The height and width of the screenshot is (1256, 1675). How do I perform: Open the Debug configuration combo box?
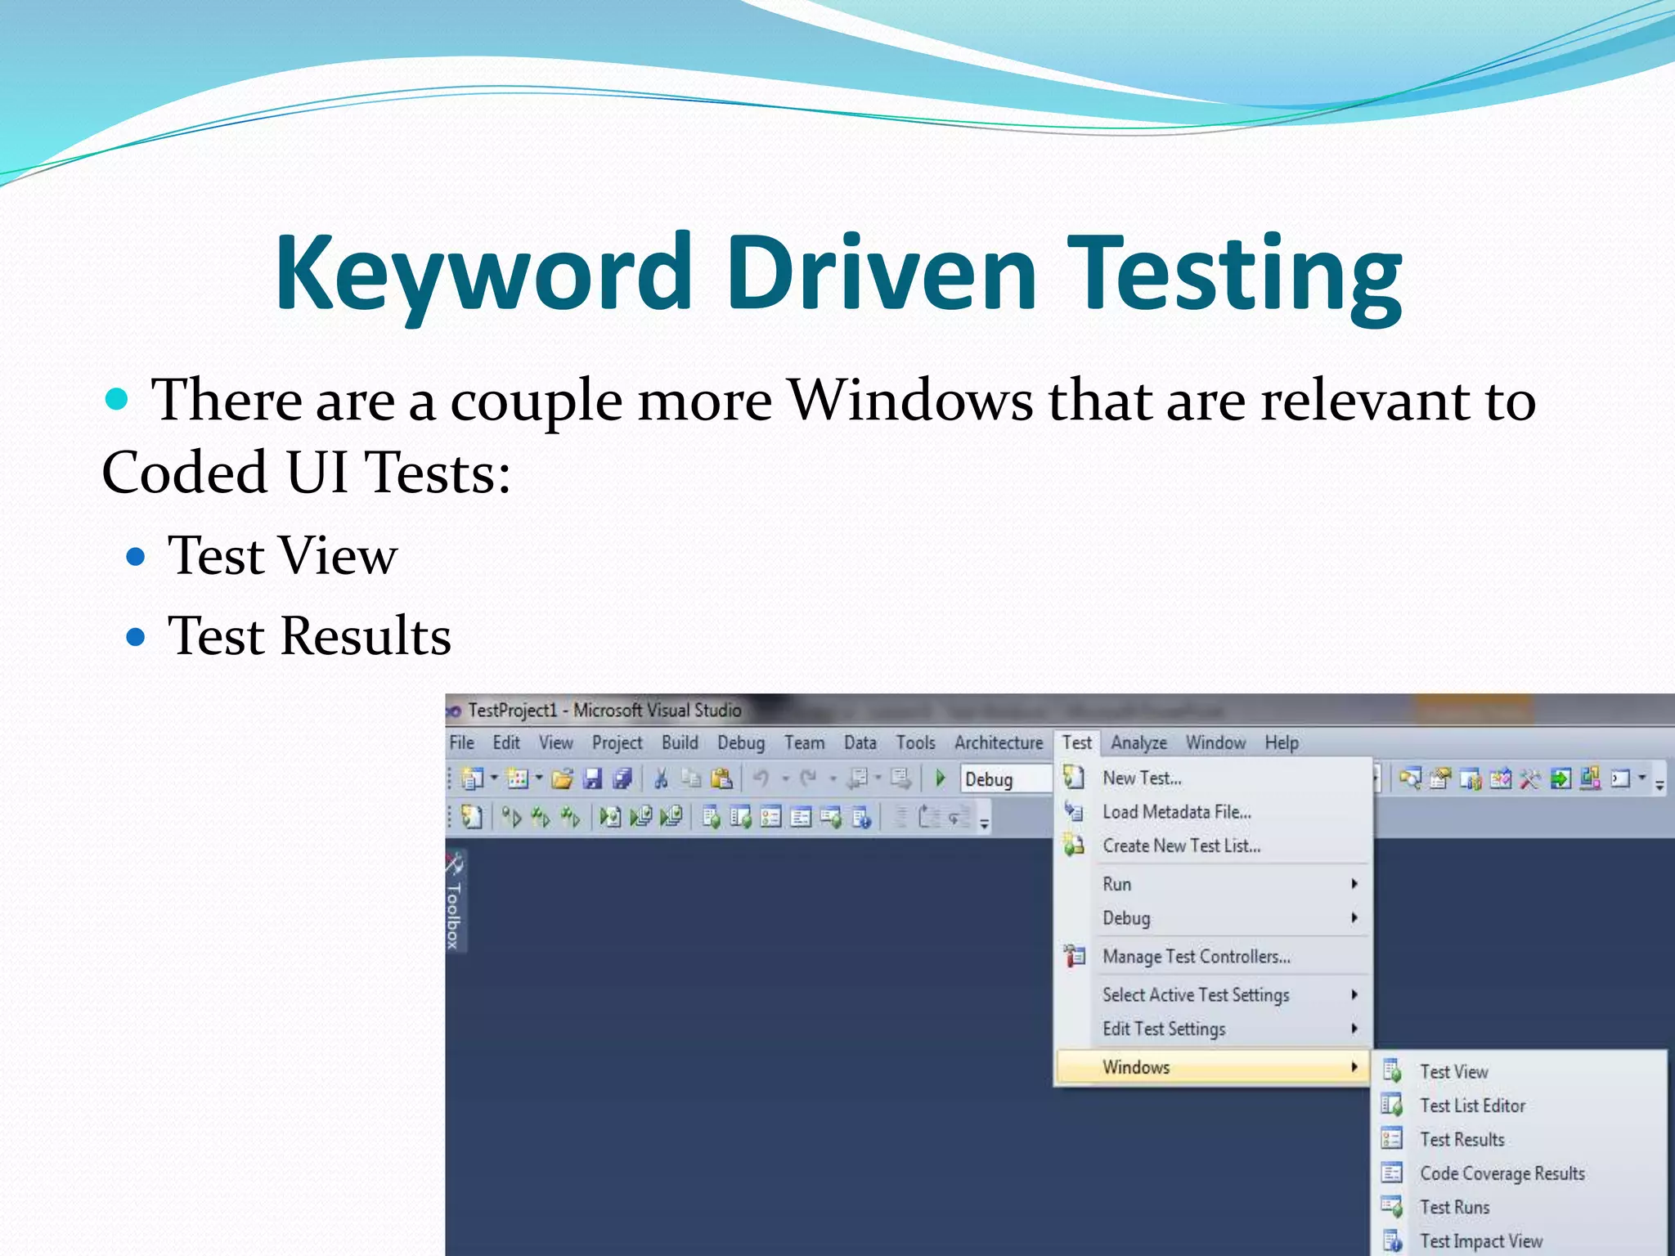coord(1006,779)
